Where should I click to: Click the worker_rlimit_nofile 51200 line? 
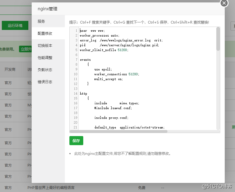(x=104, y=50)
